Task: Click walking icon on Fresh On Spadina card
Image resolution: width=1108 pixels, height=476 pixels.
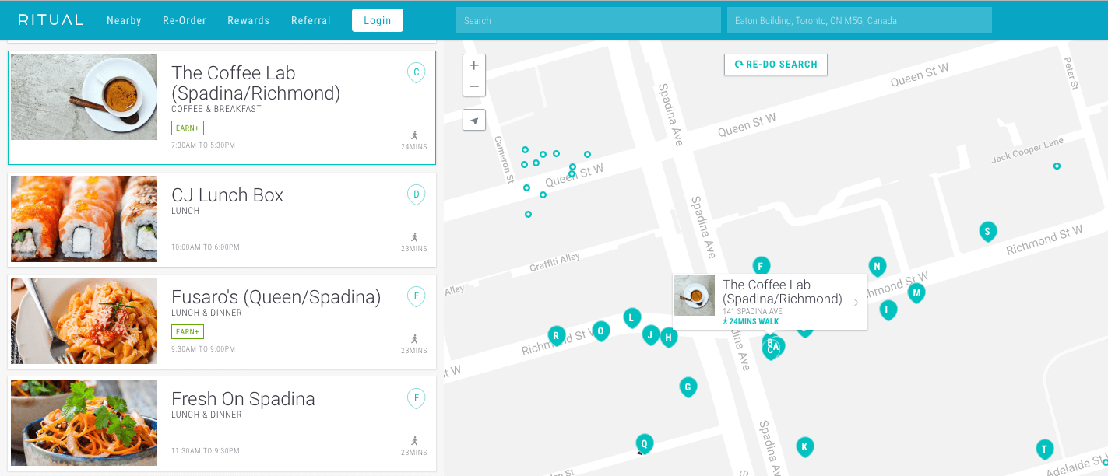Action: (x=415, y=441)
